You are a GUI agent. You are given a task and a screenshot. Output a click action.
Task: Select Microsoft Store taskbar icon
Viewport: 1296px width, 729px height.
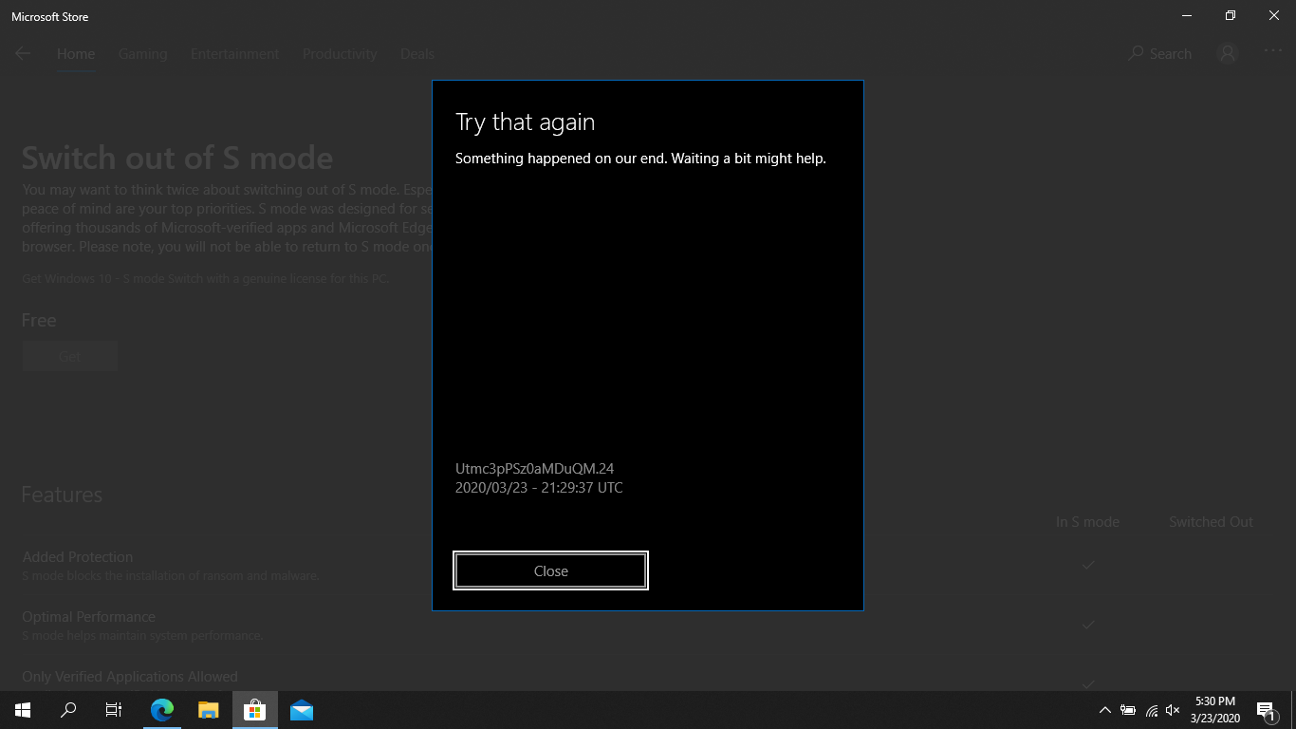pos(254,710)
